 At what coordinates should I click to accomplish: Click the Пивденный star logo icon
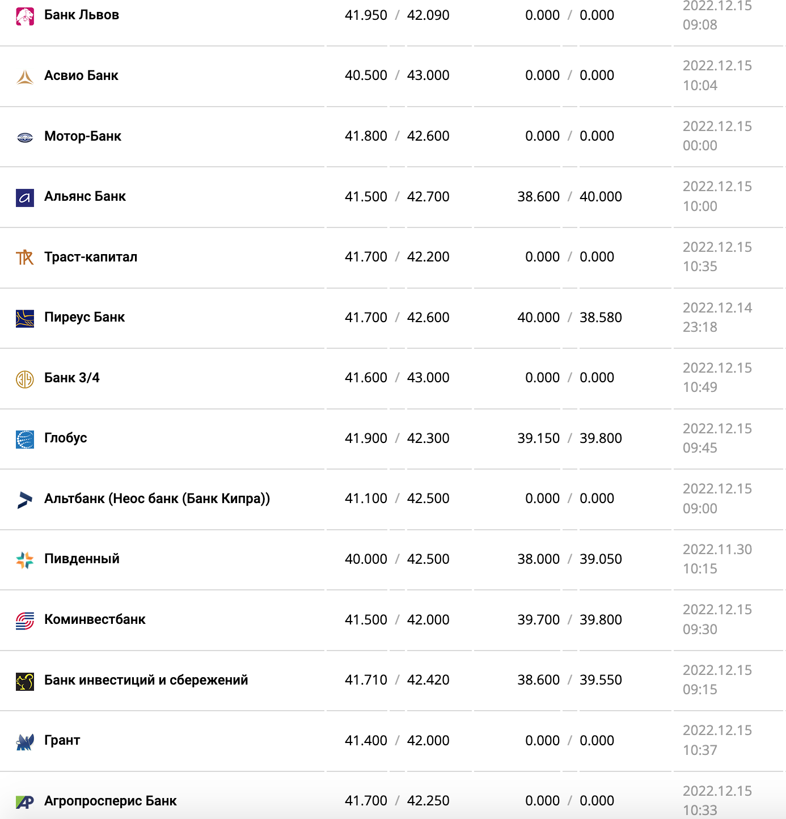click(25, 560)
